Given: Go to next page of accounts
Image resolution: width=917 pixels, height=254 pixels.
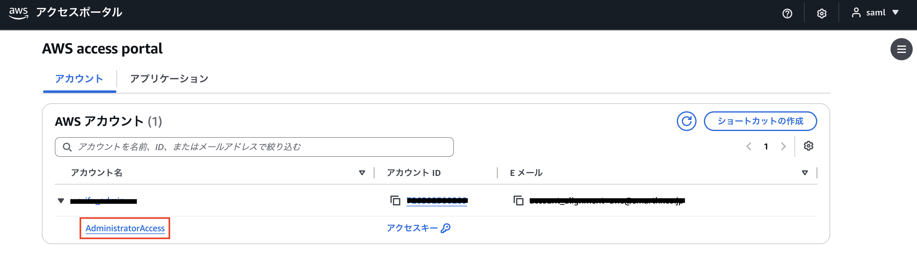Looking at the screenshot, I should (x=783, y=147).
